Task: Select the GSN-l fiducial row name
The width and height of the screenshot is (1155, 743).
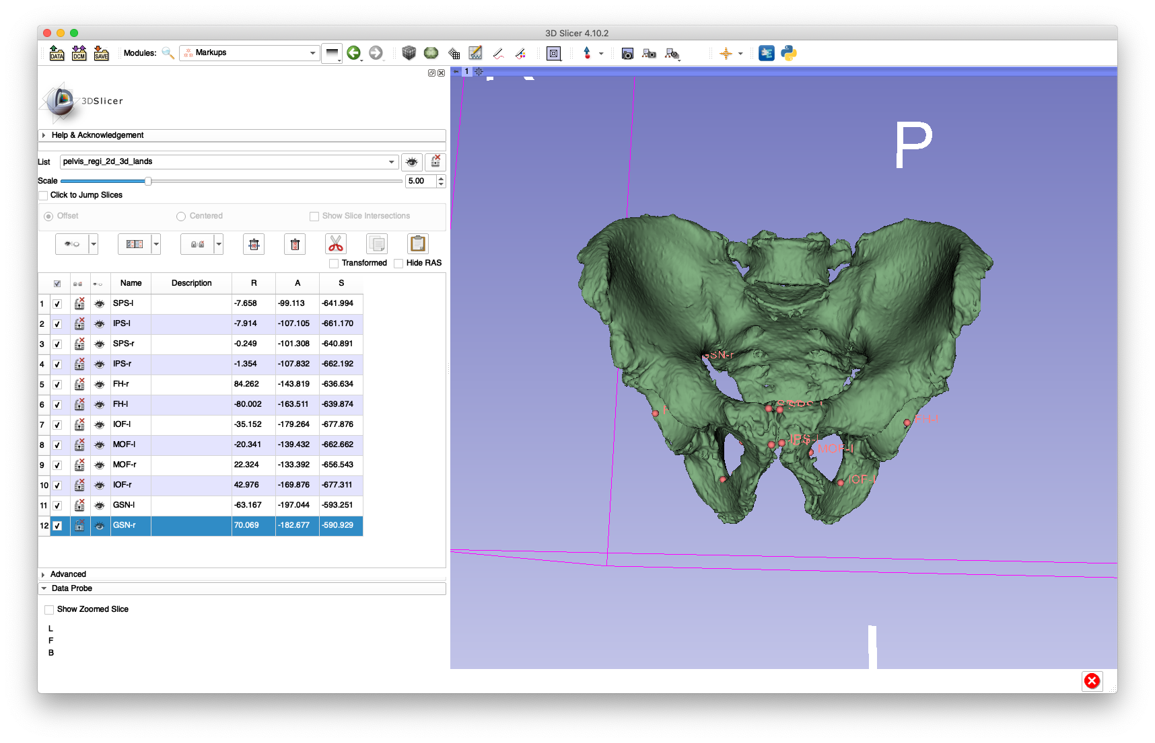Action: click(x=124, y=505)
